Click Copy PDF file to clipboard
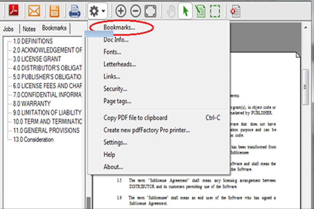This screenshot has height=209, width=314. click(135, 118)
